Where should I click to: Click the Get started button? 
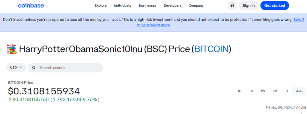pos(275,5)
